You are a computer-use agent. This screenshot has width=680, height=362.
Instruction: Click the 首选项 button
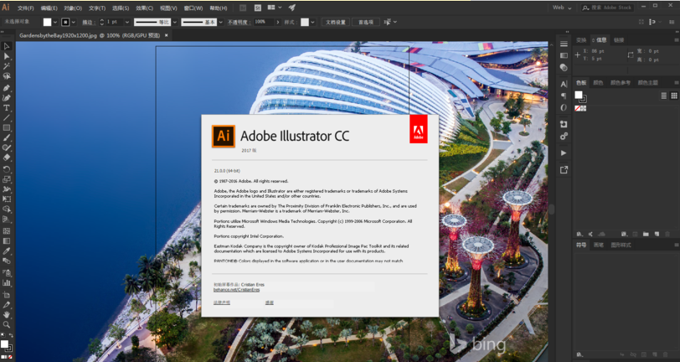[x=366, y=22]
